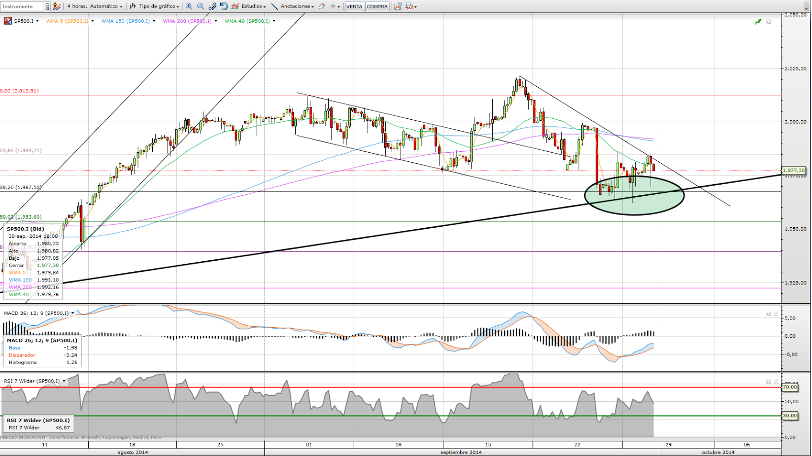The image size is (812, 456).
Task: Open the print options dropdown arrow
Action: tap(416, 7)
